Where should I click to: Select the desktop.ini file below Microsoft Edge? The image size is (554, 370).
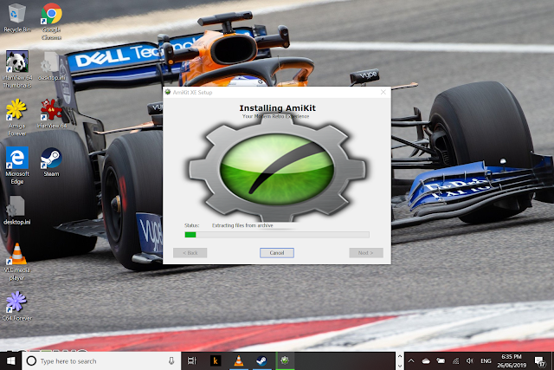[16, 210]
